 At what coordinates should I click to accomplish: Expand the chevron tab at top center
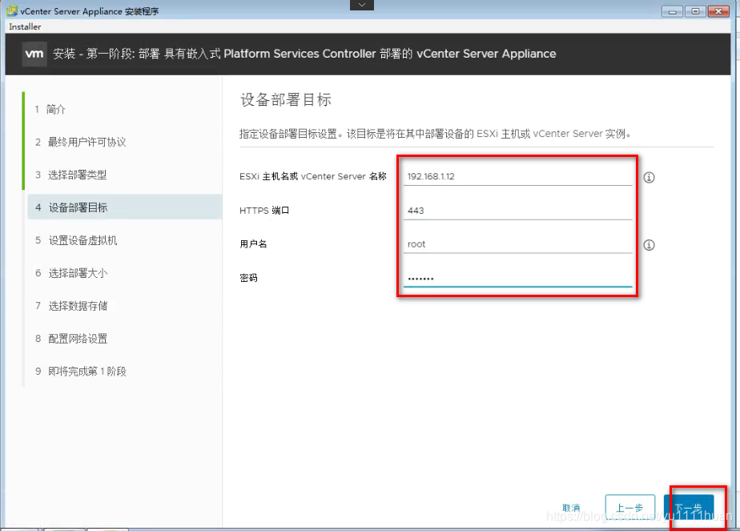pyautogui.click(x=362, y=5)
